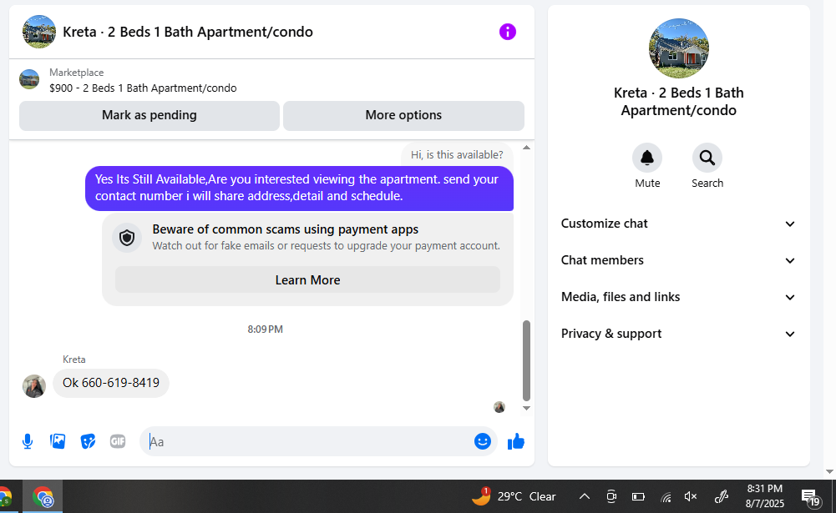The image size is (836, 513).
Task: Open taskbar clock 8:31 PM
Action: coord(764,496)
